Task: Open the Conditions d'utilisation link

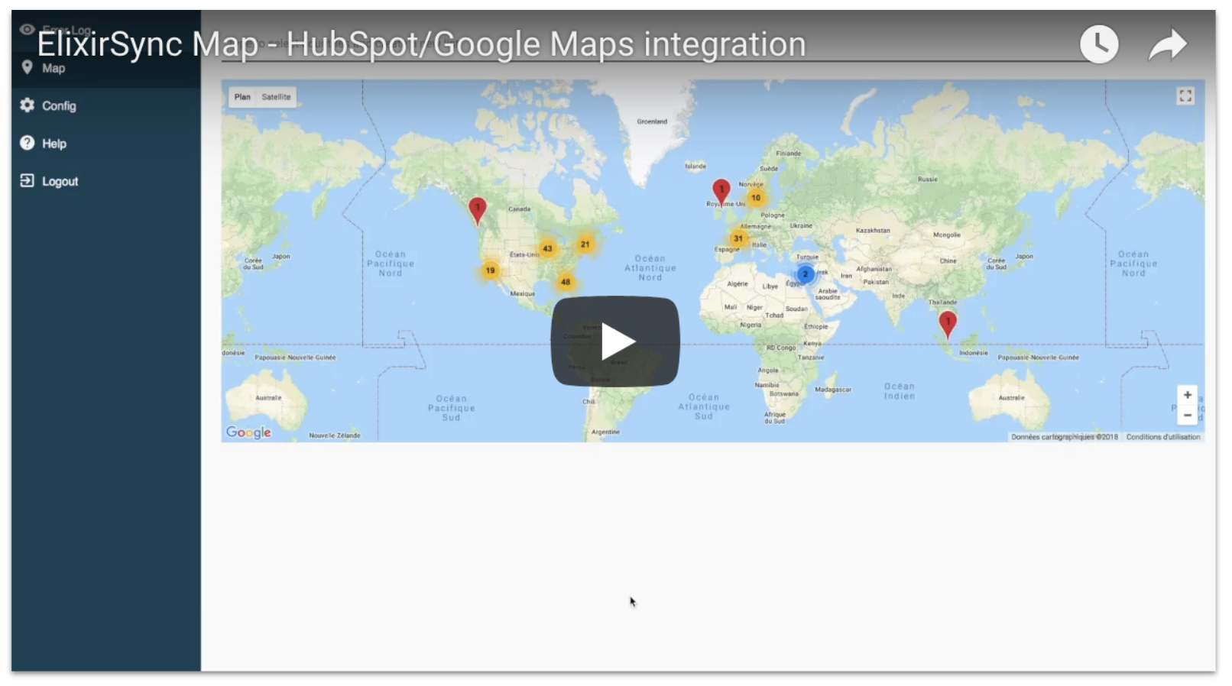Action: [x=1163, y=437]
